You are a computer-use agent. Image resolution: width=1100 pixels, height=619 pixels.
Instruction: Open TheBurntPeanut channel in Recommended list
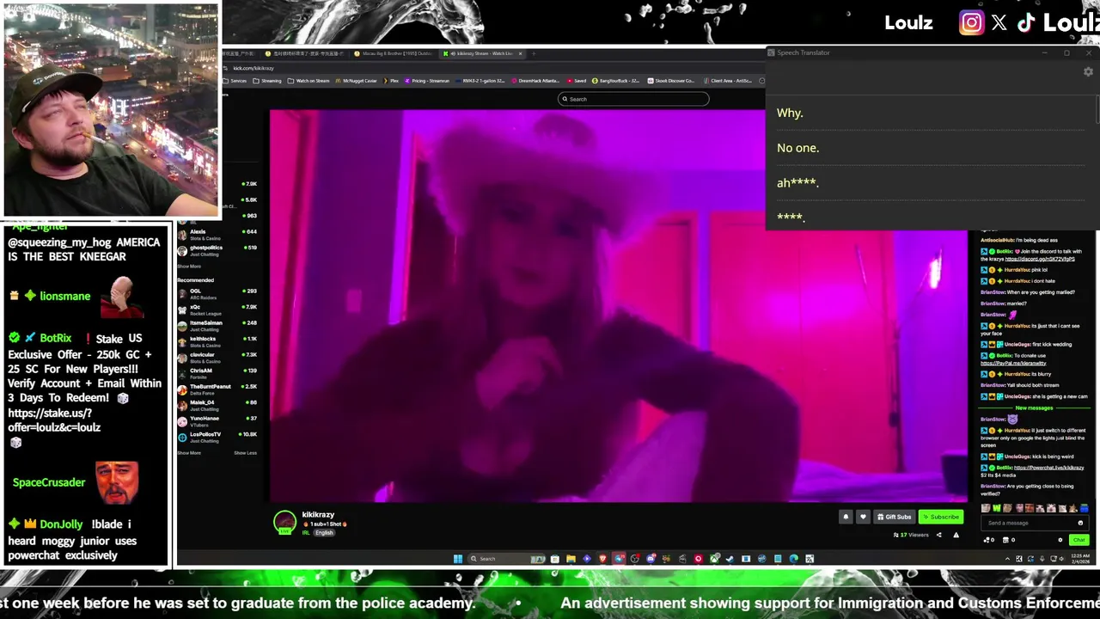(217, 389)
